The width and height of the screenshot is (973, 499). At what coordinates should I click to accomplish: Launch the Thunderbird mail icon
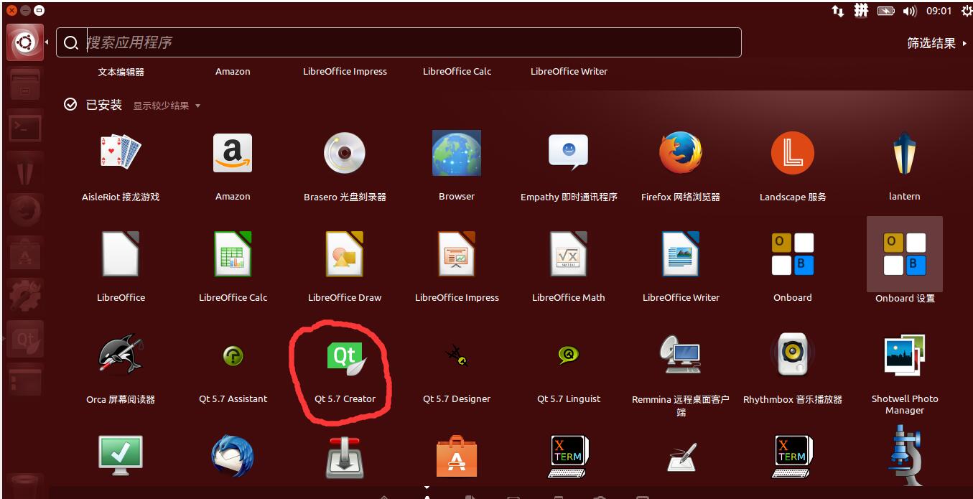233,457
